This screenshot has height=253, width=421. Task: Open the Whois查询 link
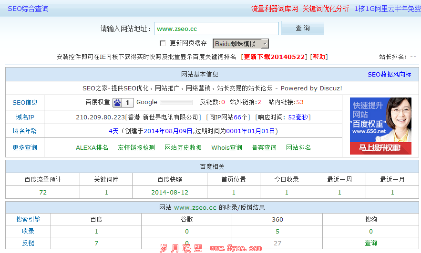(226, 147)
